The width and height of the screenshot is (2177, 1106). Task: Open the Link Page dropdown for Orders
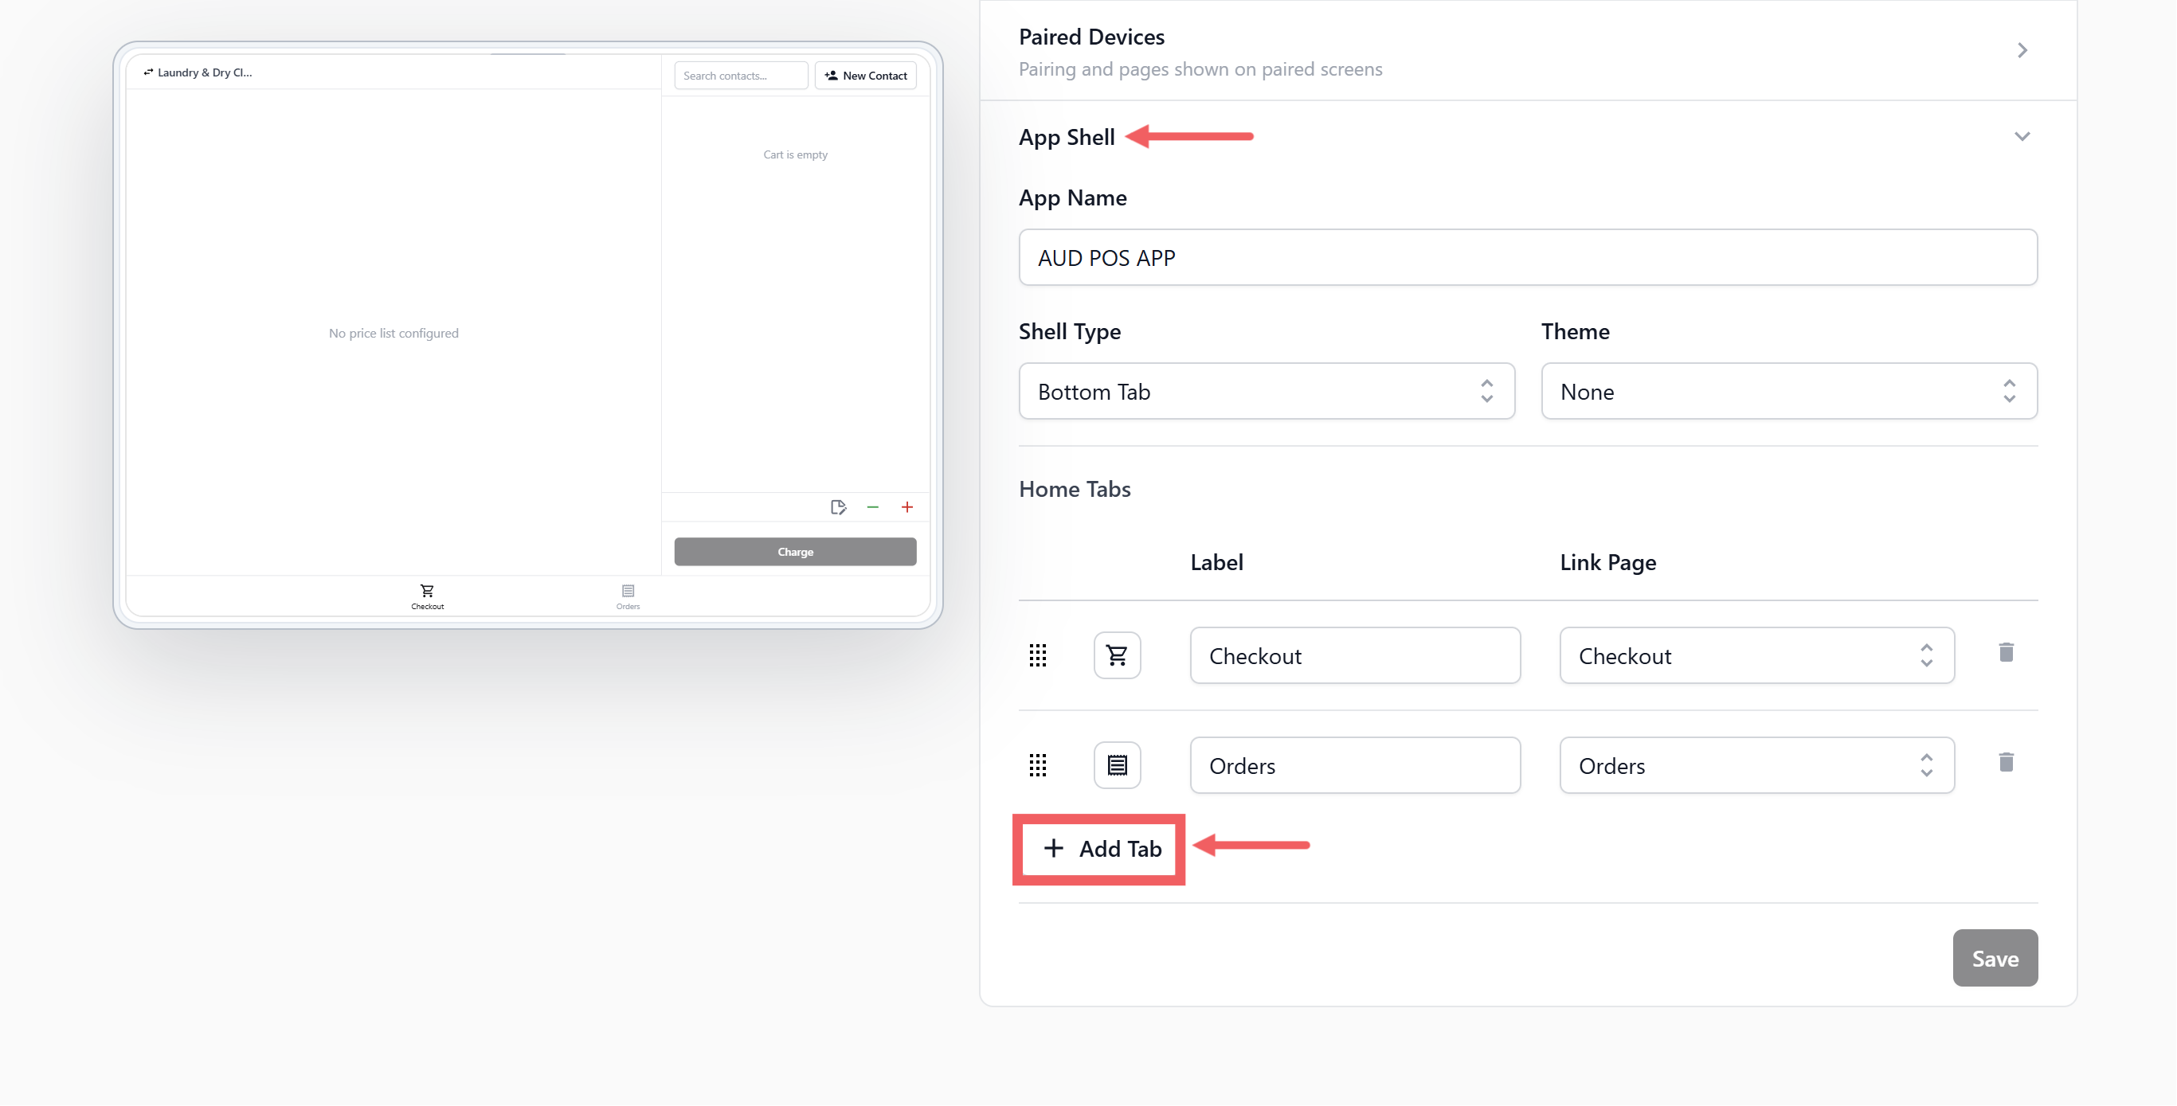tap(1757, 764)
